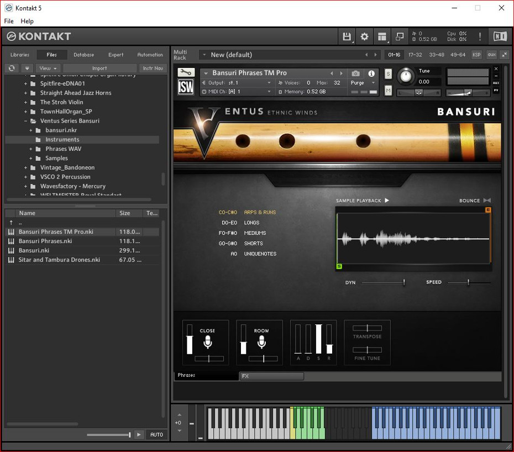
Task: Open the Output st.1 dropdown
Action: pos(237,82)
